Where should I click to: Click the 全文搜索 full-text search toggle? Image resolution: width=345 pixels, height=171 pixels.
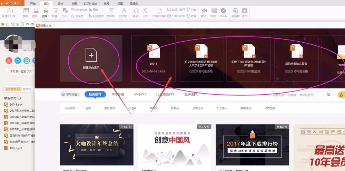tap(13, 89)
